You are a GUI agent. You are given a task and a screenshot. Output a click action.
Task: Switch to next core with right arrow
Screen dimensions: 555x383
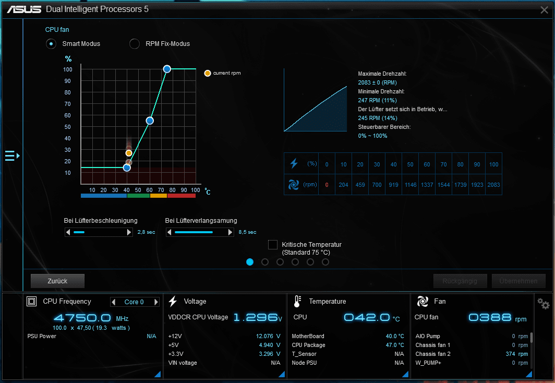(x=156, y=302)
